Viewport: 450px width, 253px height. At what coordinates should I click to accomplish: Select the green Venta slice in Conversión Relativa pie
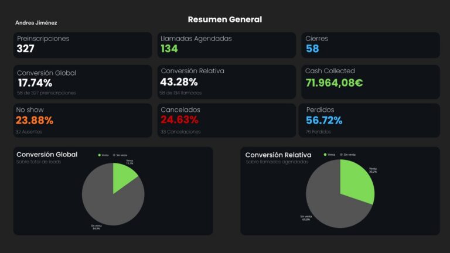point(356,182)
